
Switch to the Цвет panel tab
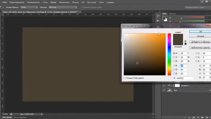[164, 14]
